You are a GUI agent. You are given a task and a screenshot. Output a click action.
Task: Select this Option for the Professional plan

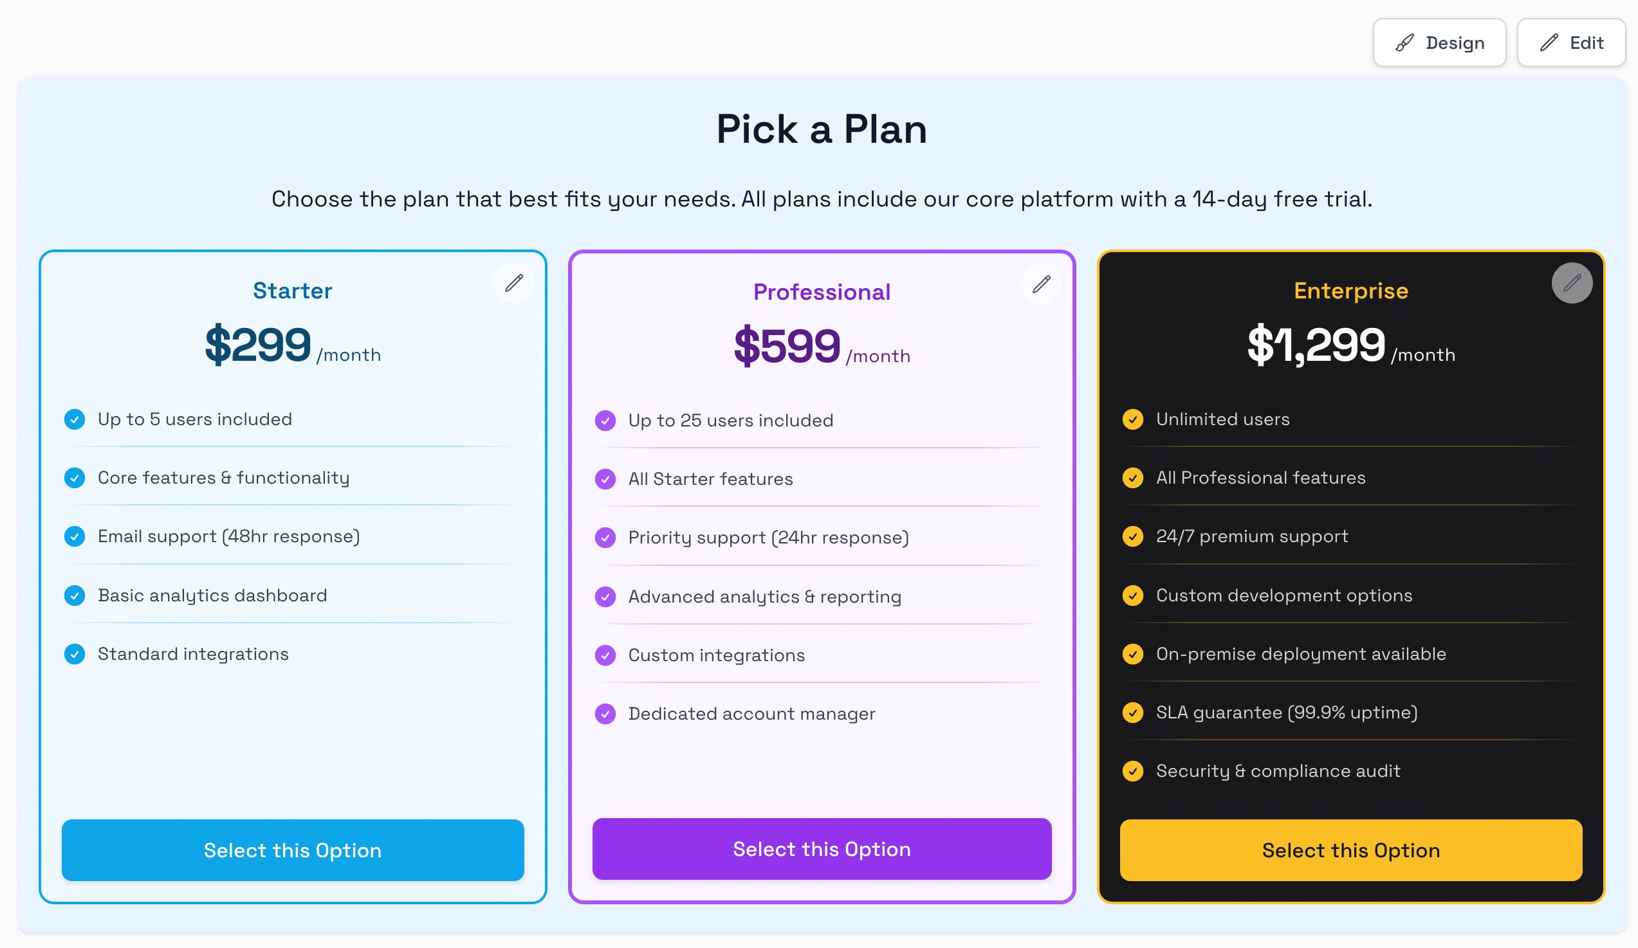pos(821,848)
